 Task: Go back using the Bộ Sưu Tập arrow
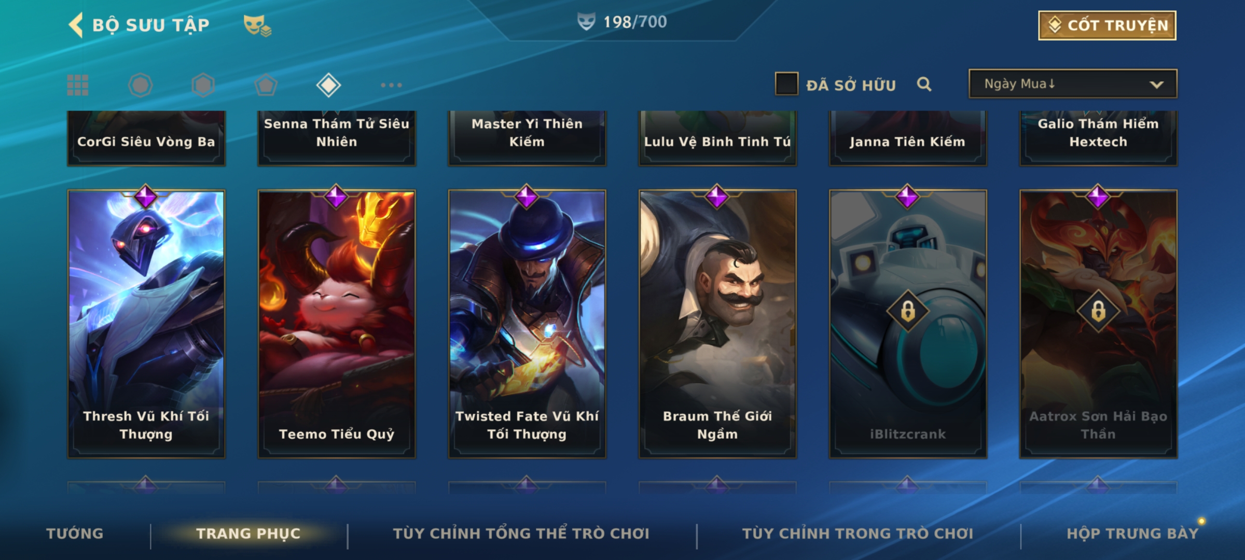[x=76, y=25]
